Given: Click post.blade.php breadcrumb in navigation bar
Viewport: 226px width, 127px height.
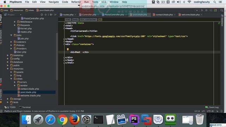Looking at the screenshot, I should tap(45, 10).
